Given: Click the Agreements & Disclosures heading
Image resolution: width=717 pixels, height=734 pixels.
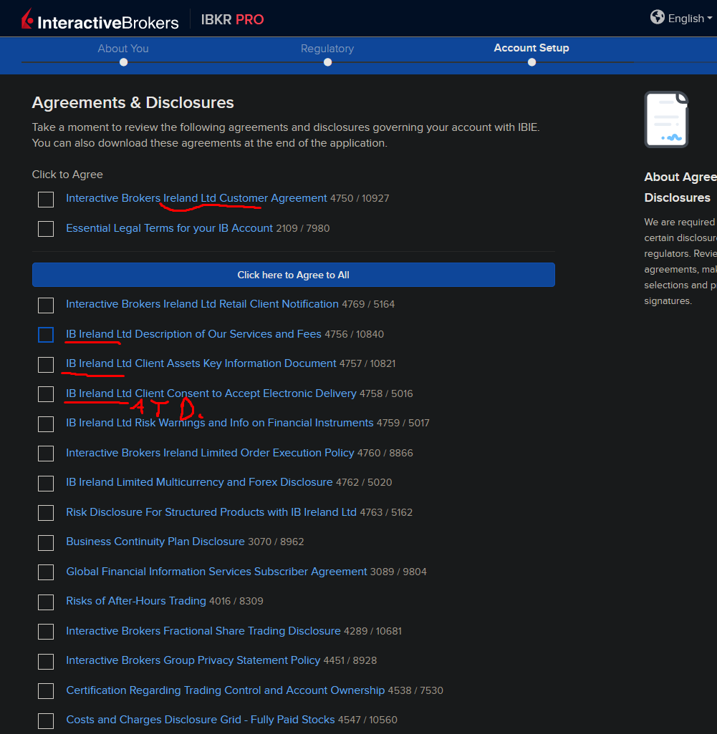Looking at the screenshot, I should pos(133,102).
